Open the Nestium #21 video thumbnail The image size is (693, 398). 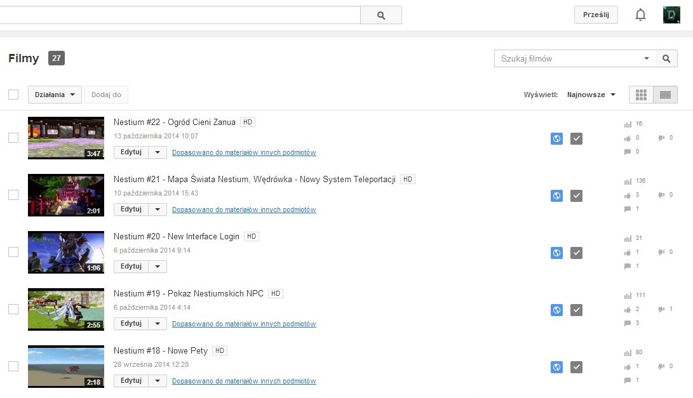click(x=66, y=196)
